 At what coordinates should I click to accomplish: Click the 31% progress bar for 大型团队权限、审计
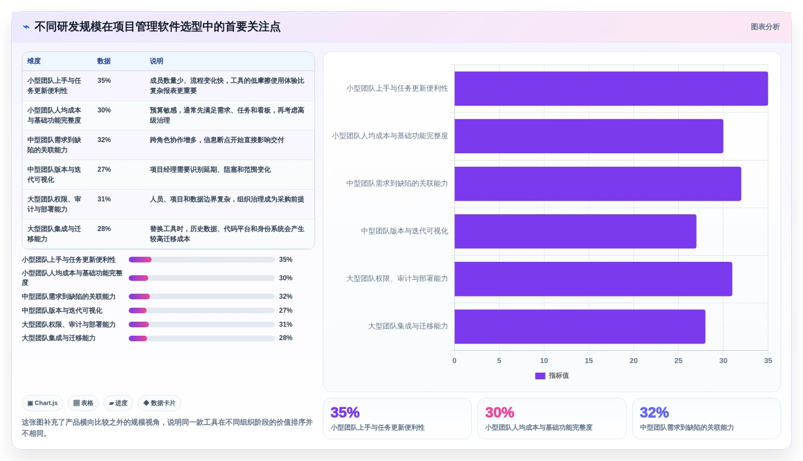click(x=201, y=324)
